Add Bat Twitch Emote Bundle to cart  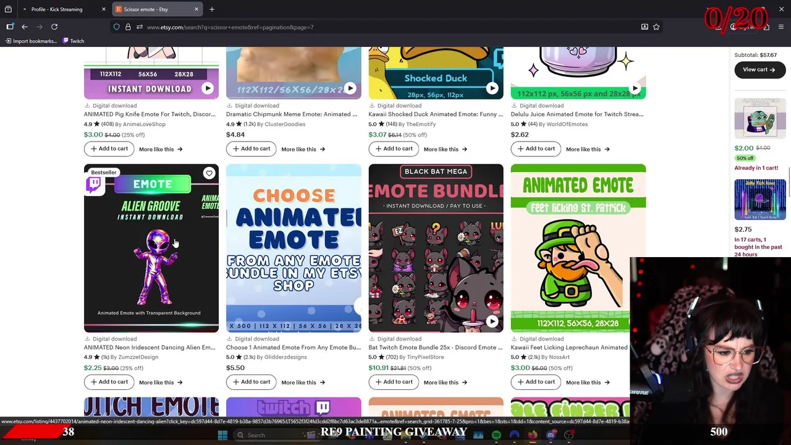[394, 381]
